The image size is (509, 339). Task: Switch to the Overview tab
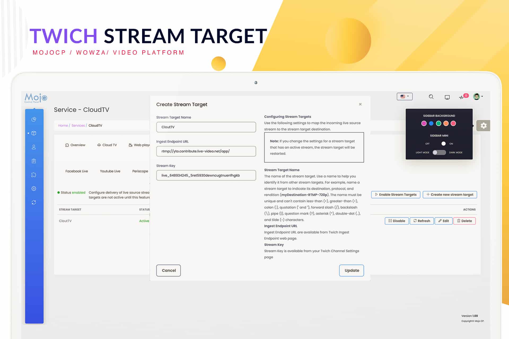point(75,145)
